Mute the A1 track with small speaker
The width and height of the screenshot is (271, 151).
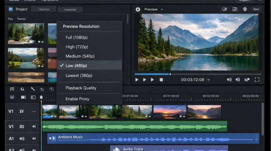[x=34, y=138]
